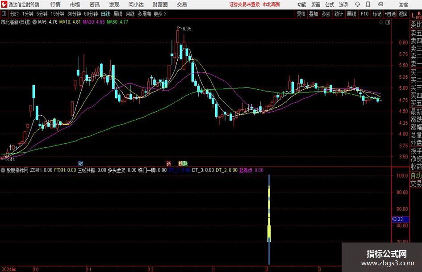The height and width of the screenshot is (272, 422).
Task: Open the 版面 menu
Action: [x=315, y=4]
